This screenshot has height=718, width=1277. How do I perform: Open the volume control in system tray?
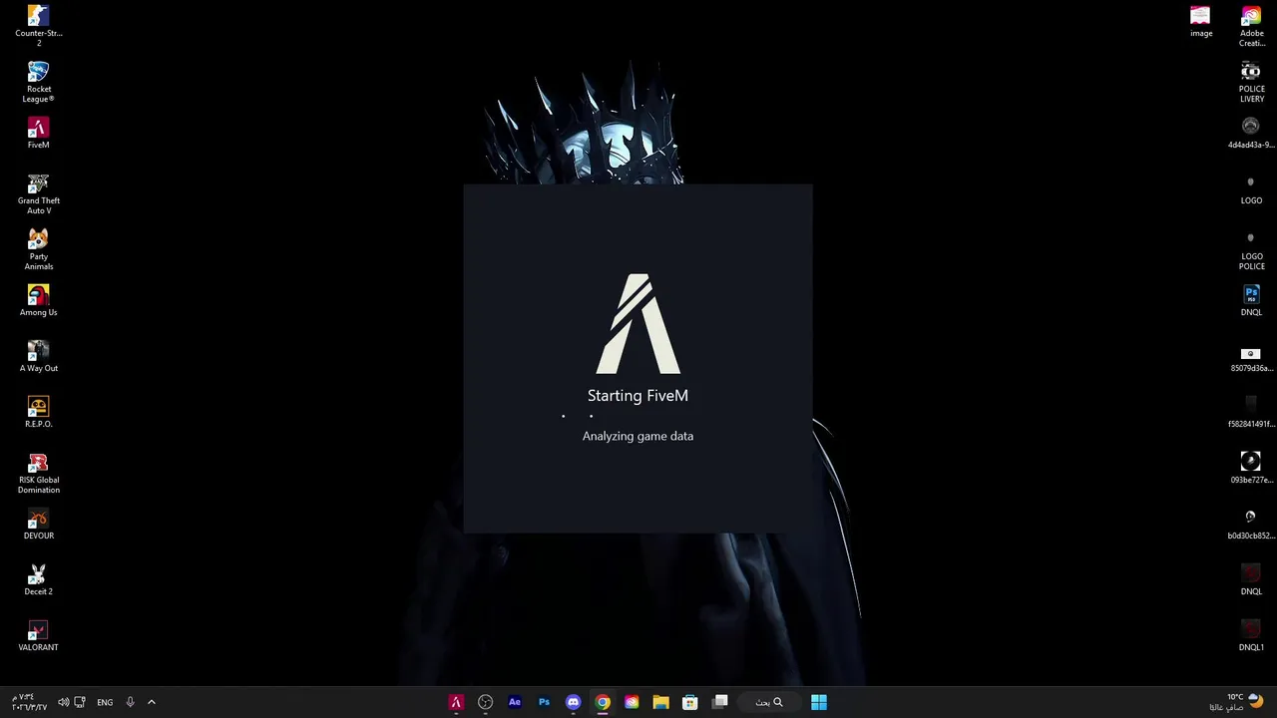63,702
